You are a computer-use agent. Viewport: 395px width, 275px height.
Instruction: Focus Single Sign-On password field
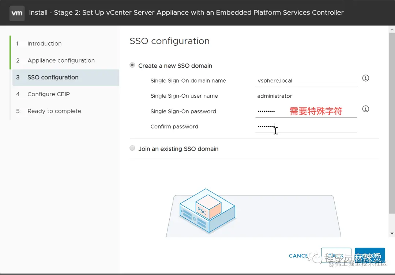point(306,111)
